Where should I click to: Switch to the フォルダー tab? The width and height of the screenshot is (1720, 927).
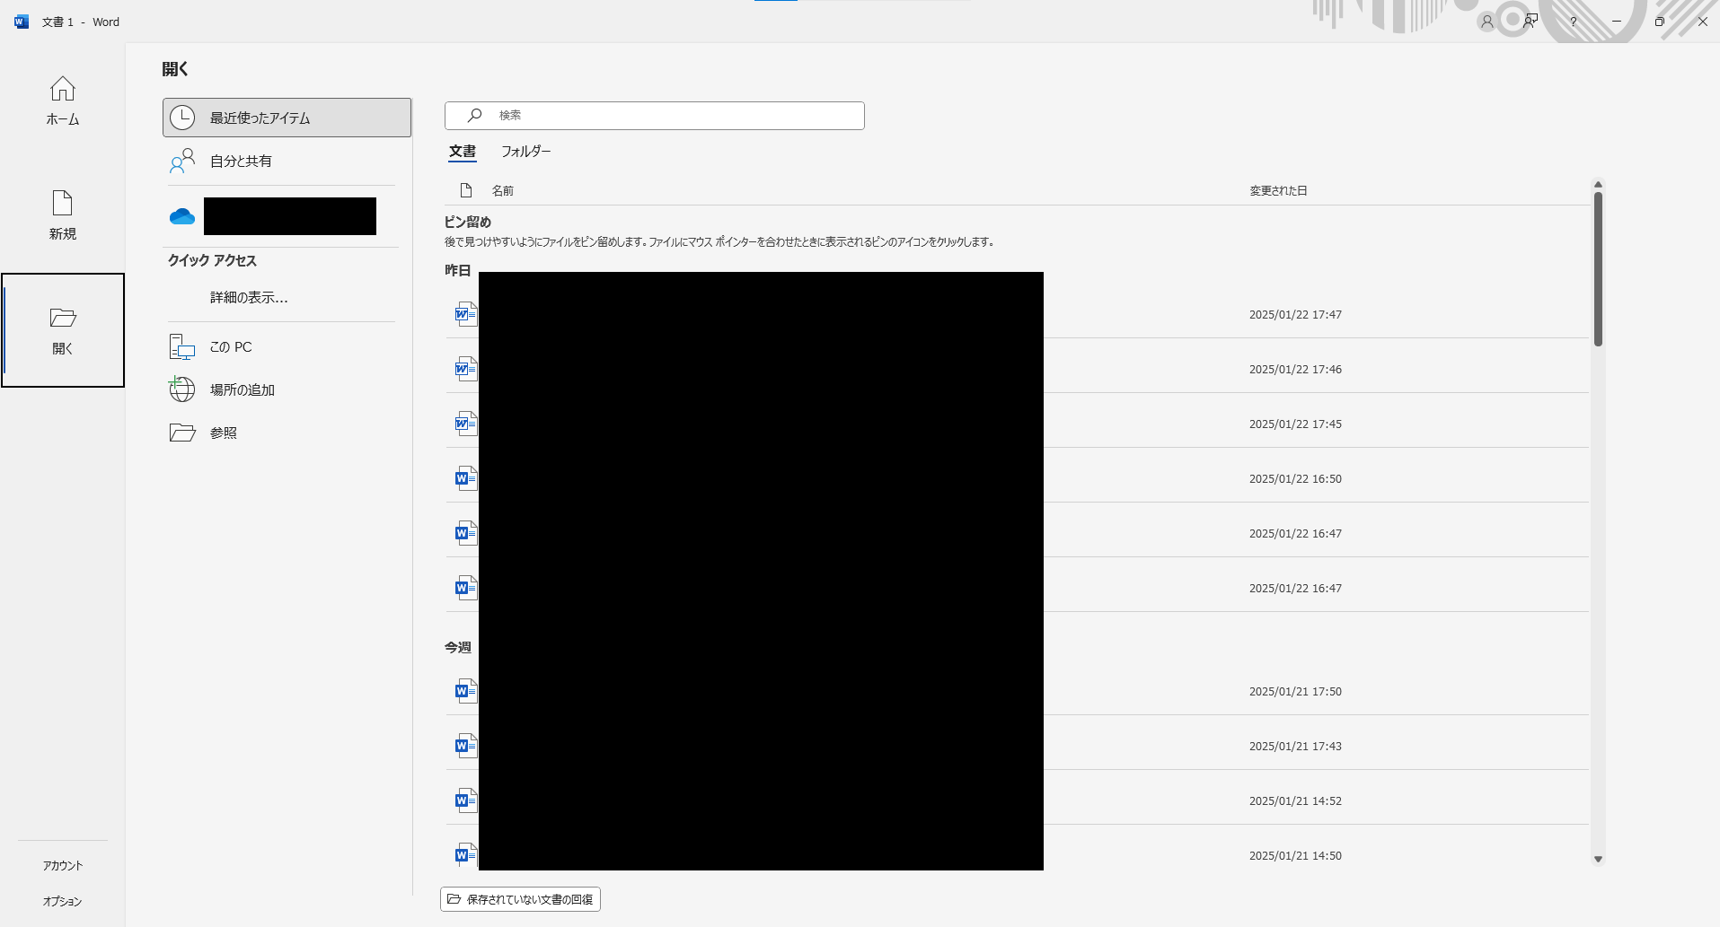[x=525, y=152]
